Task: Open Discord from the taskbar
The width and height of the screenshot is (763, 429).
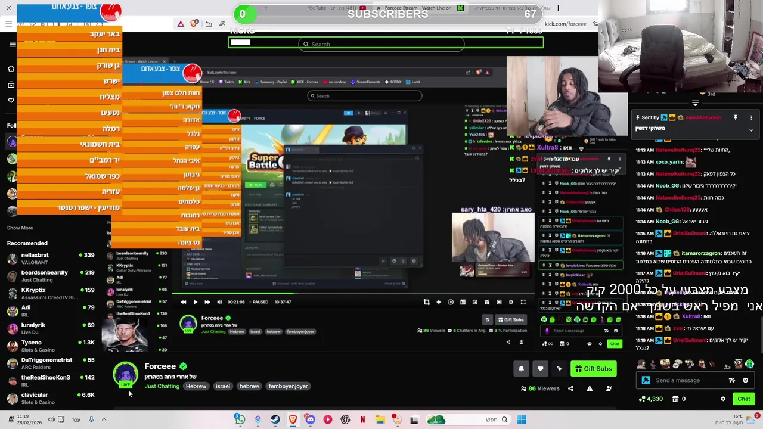Action: (310, 419)
